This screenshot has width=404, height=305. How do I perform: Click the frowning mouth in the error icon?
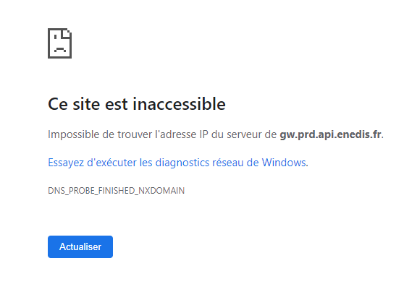tap(60, 49)
